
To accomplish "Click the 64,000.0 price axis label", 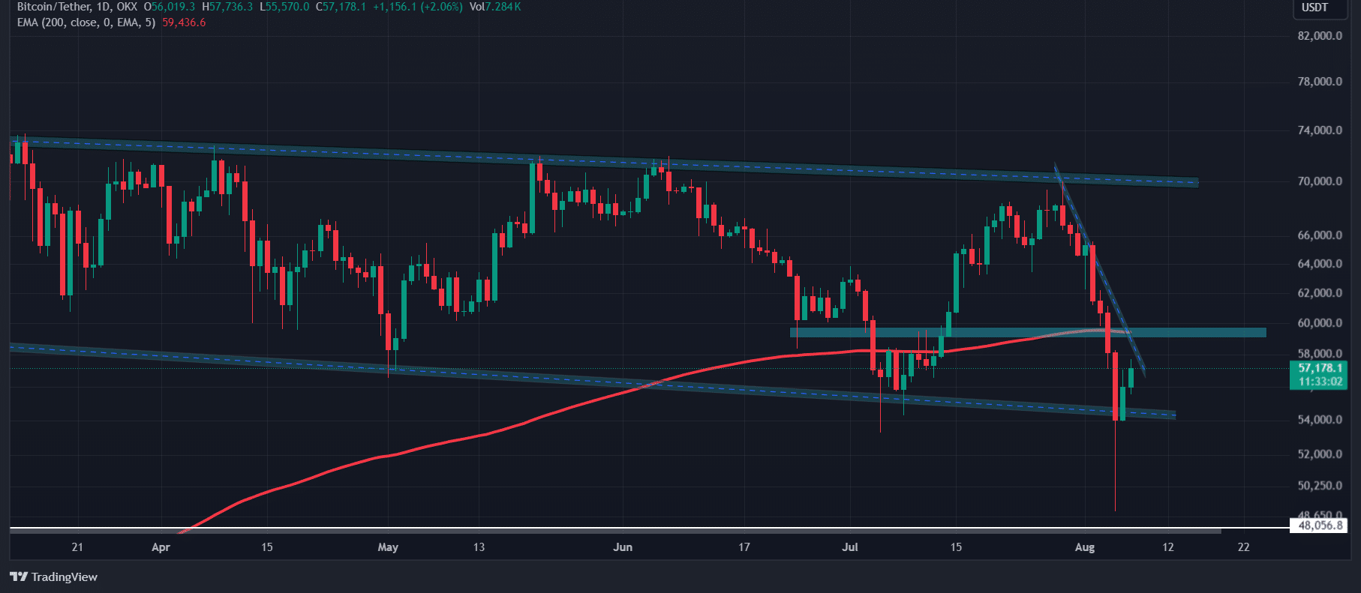I will tap(1320, 264).
